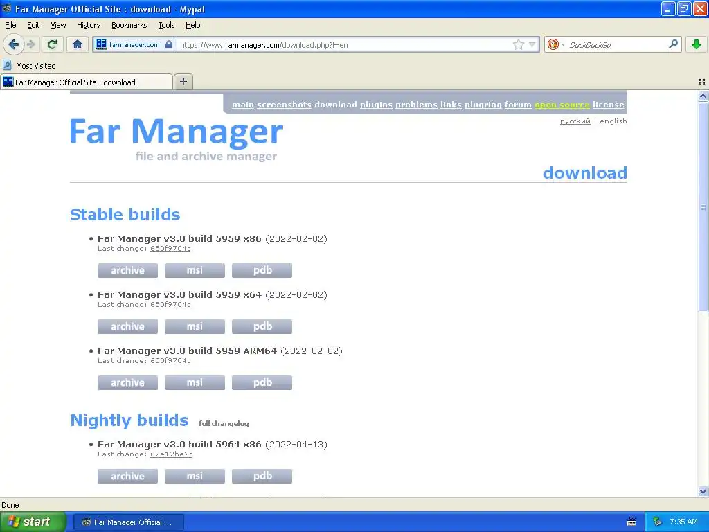Download msi for build 5959 x64
The height and width of the screenshot is (532, 709).
195,327
